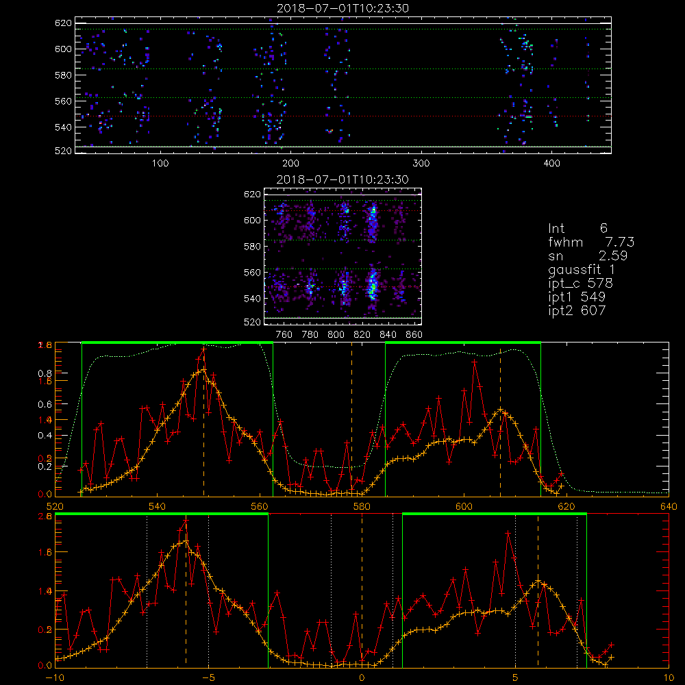Click the 'sn 2.59' readout
The height and width of the screenshot is (685, 685).
pos(588,256)
